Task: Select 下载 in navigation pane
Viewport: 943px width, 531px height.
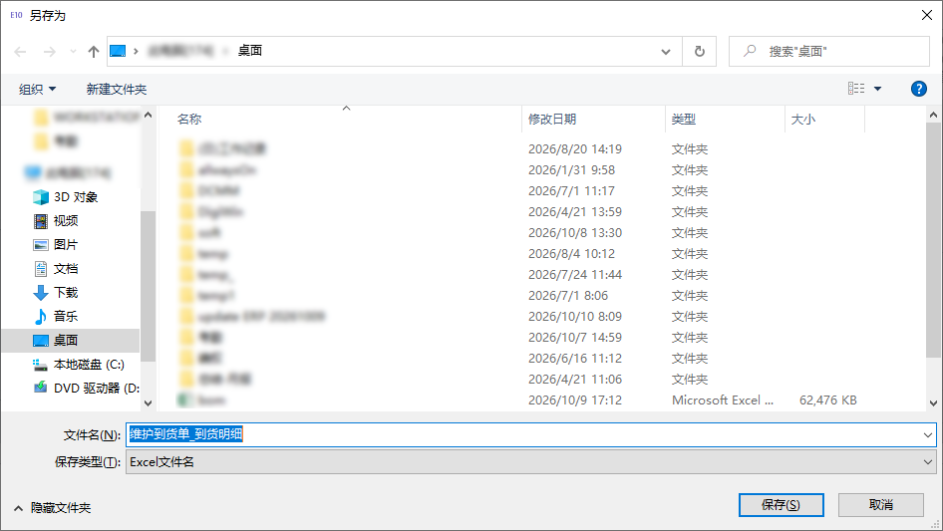Action: pyautogui.click(x=66, y=292)
